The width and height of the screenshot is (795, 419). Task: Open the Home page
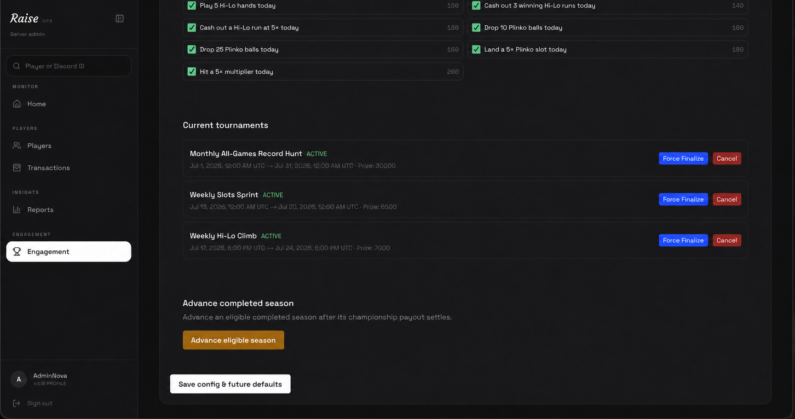pyautogui.click(x=69, y=104)
